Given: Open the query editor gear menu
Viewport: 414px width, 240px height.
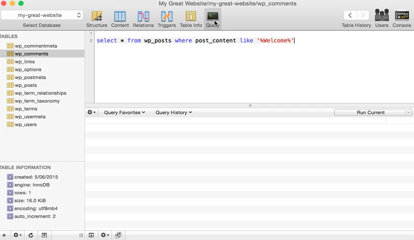Looking at the screenshot, I should pos(91,113).
